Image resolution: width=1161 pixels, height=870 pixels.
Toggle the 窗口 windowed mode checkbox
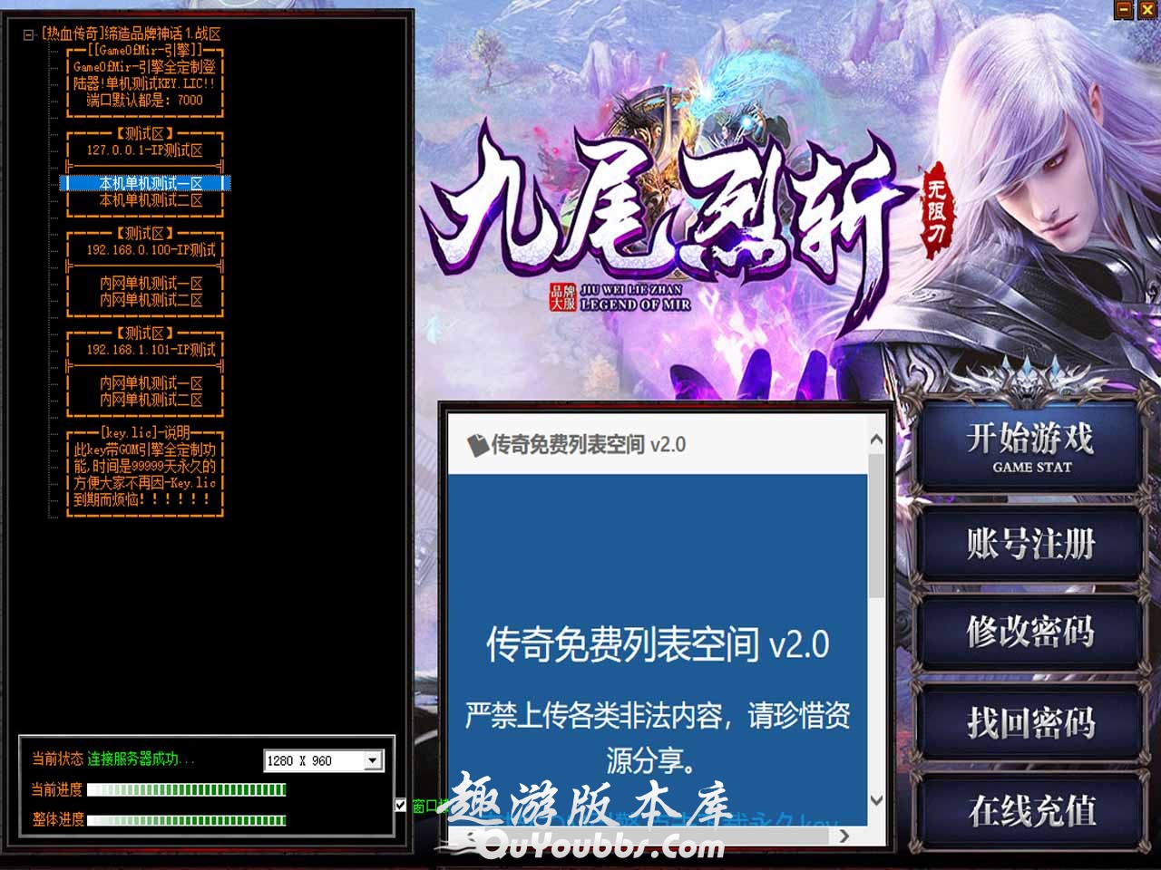(401, 805)
